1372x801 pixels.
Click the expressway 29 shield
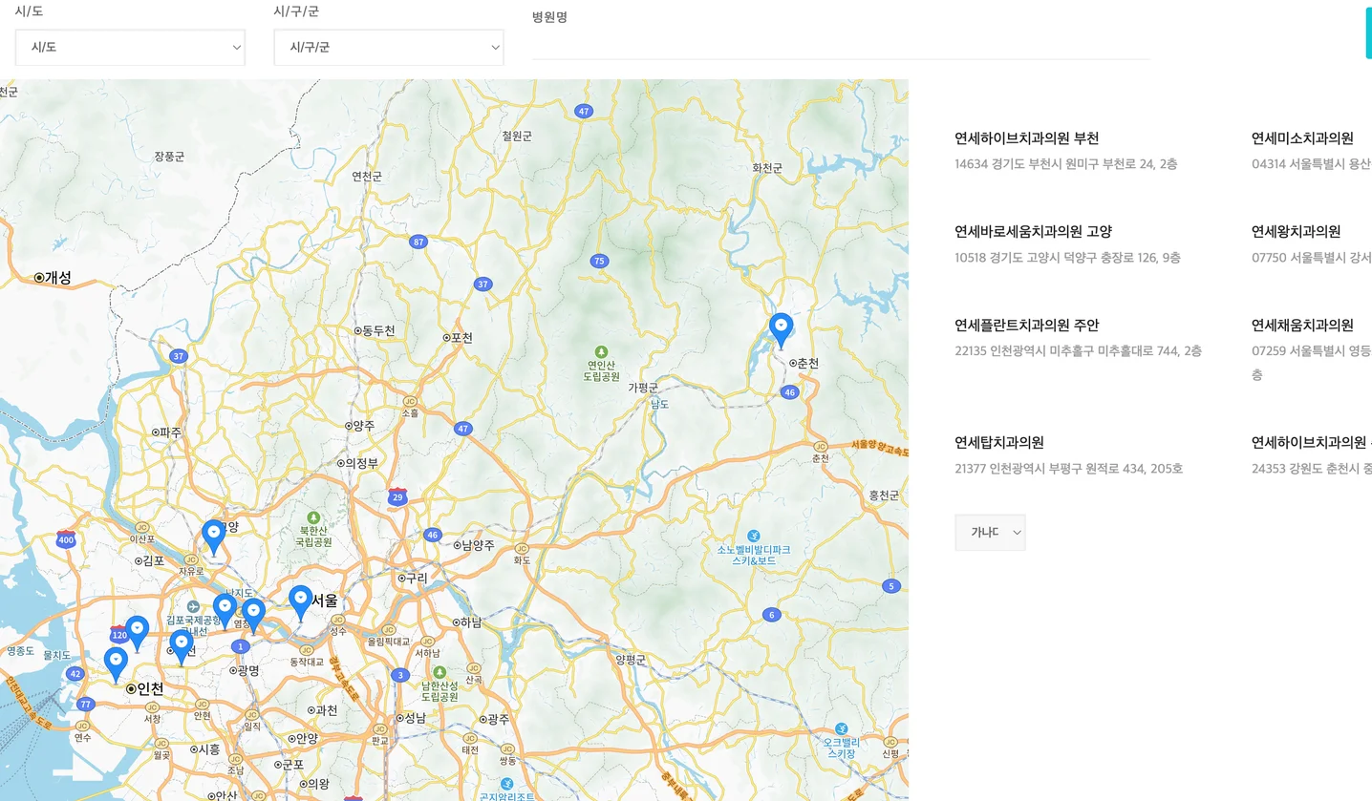[x=398, y=496]
